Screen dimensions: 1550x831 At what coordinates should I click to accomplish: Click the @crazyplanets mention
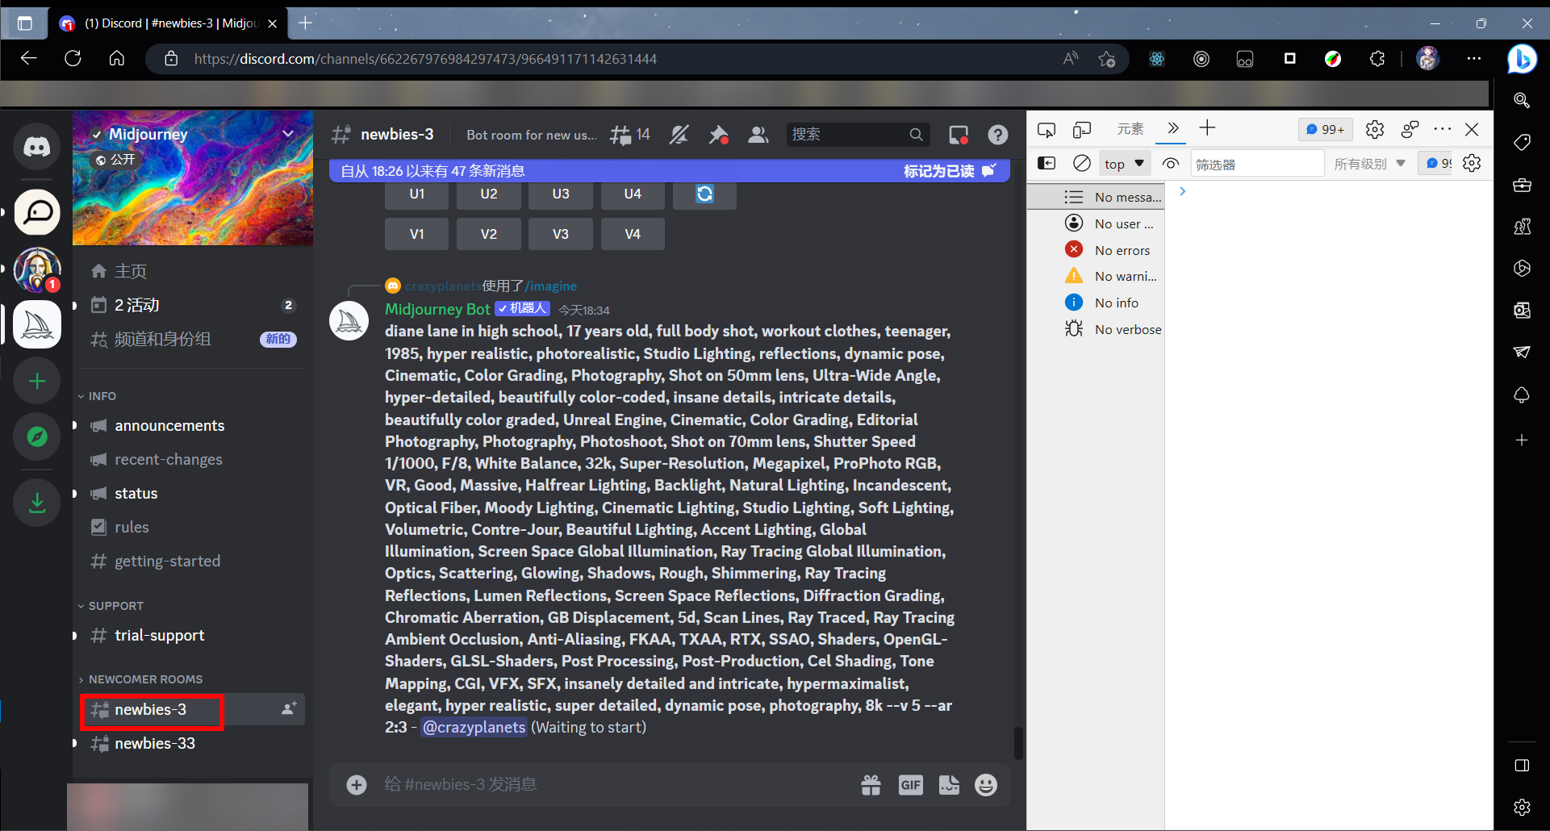(x=474, y=727)
